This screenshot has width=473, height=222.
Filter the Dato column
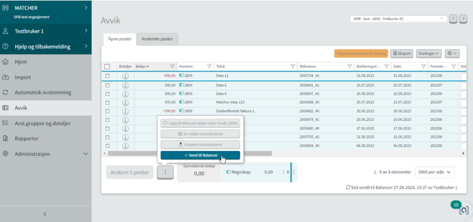pos(423,66)
